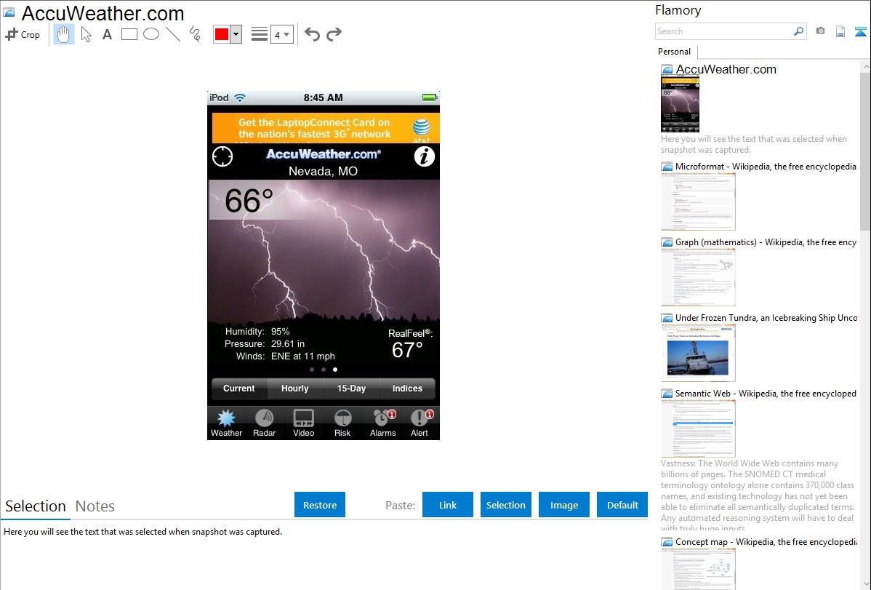Click the Flamory search field

click(723, 31)
